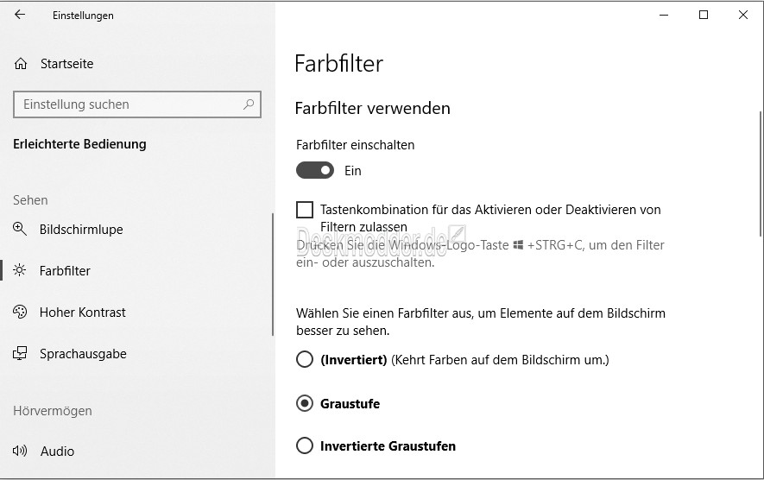Select the Invertiert radio option
Image resolution: width=764 pixels, height=480 pixels.
pyautogui.click(x=305, y=360)
